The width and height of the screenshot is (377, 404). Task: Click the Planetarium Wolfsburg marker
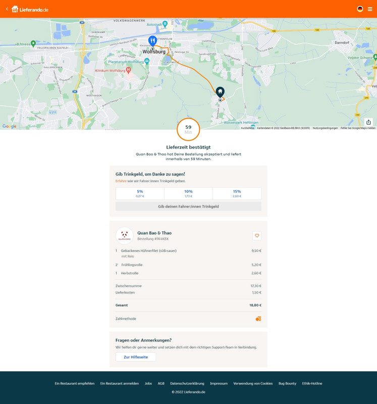[147, 61]
